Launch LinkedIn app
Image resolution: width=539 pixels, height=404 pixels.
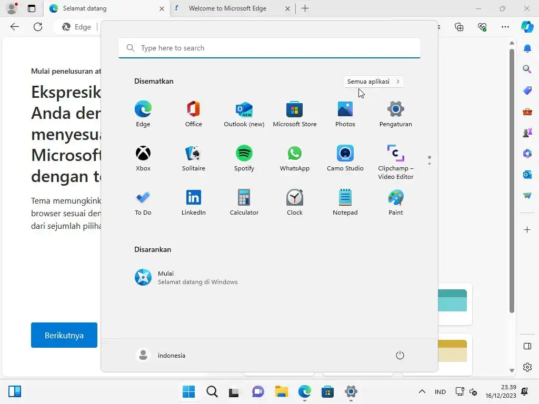pos(194,203)
